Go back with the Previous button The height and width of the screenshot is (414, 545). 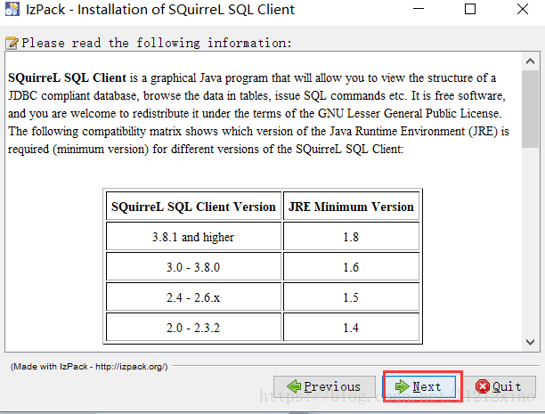(x=324, y=386)
